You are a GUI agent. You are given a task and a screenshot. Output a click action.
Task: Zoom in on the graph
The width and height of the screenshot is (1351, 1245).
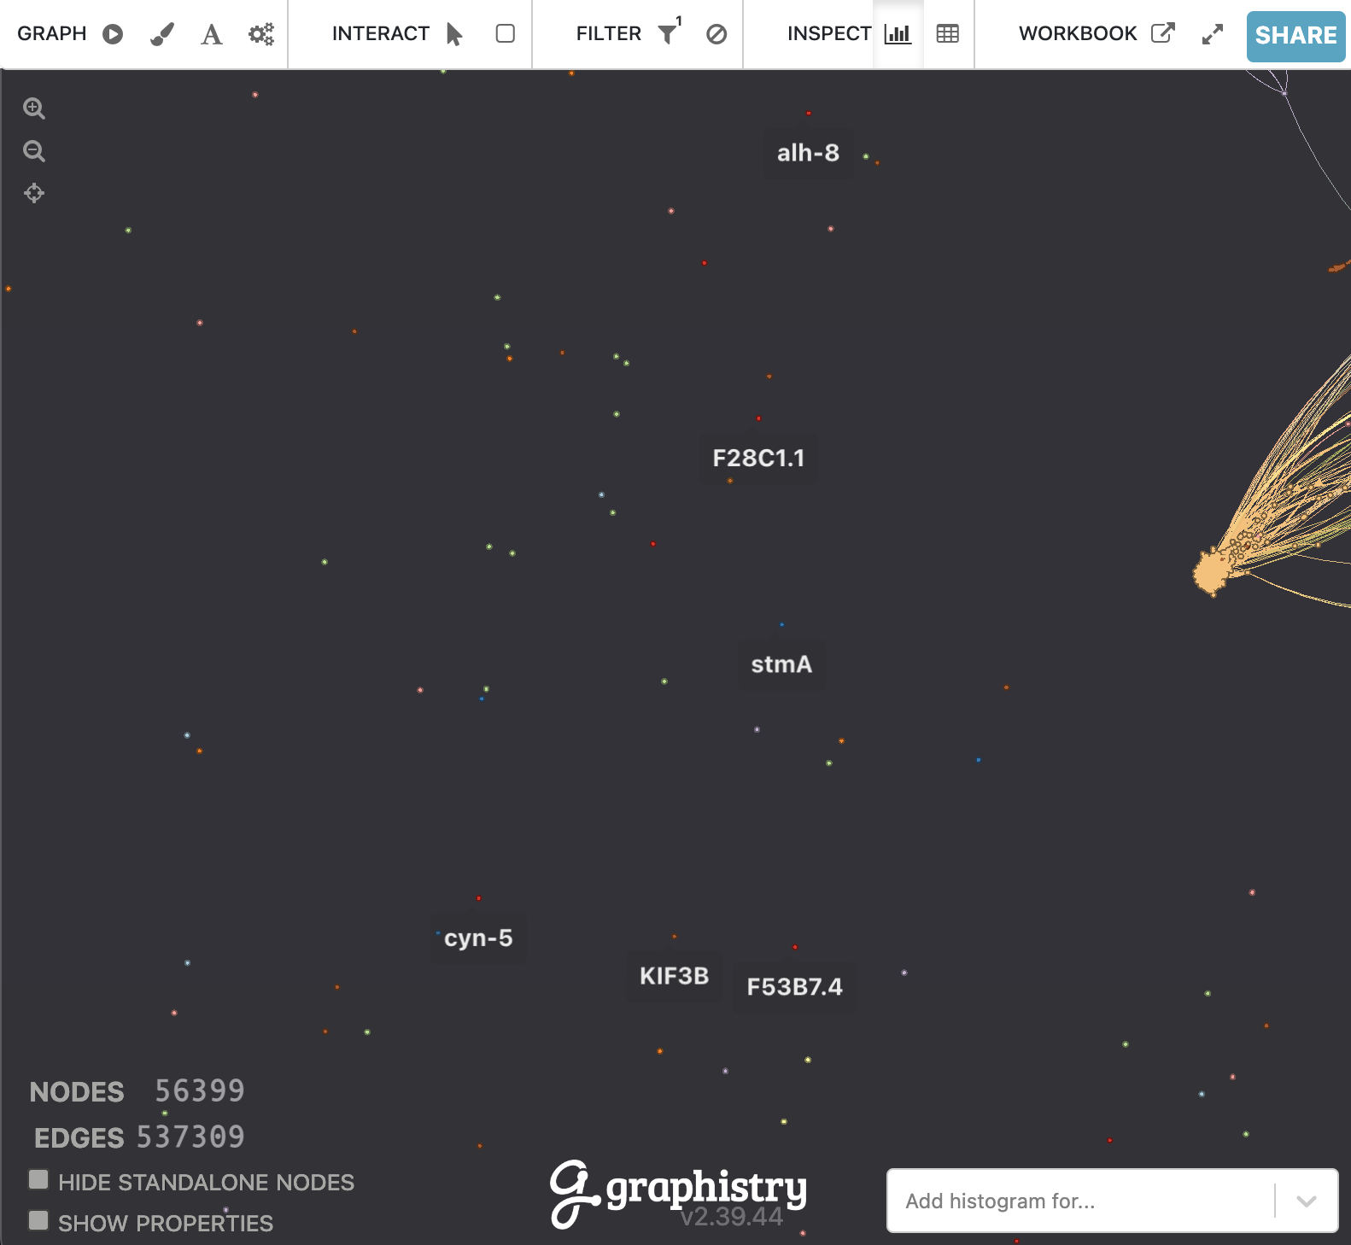coord(34,108)
